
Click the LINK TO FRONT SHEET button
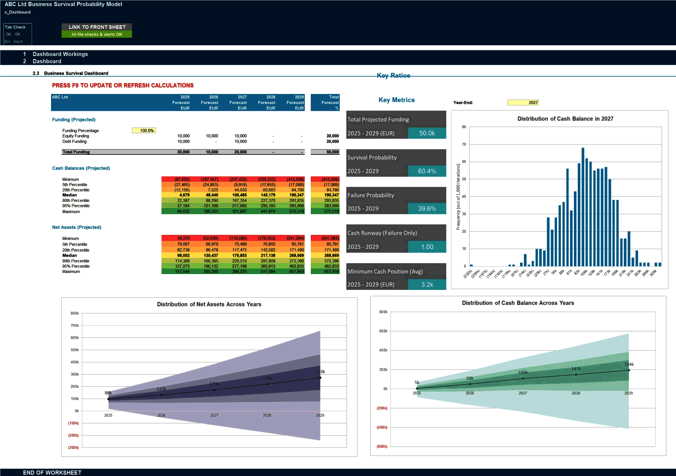97,27
